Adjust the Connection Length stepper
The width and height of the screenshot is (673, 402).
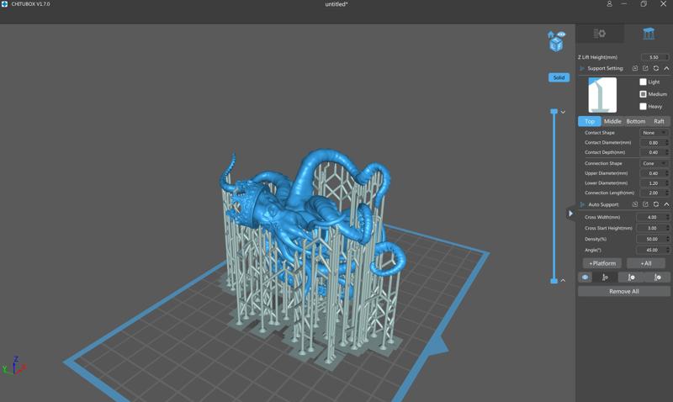click(x=667, y=193)
